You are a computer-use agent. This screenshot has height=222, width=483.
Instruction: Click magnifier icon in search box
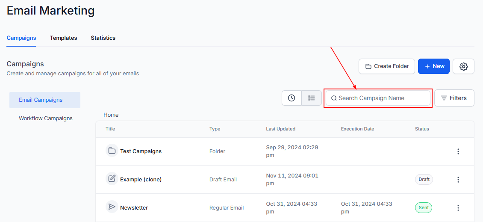pyautogui.click(x=334, y=98)
